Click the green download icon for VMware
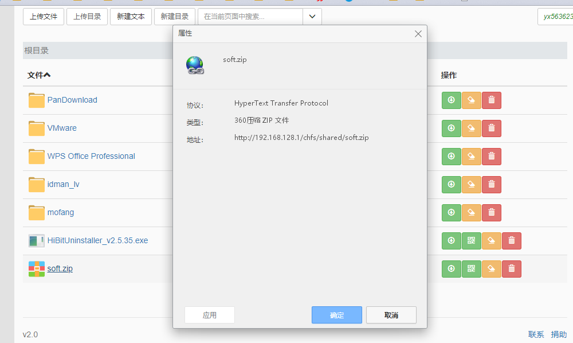The height and width of the screenshot is (343, 573). [451, 128]
